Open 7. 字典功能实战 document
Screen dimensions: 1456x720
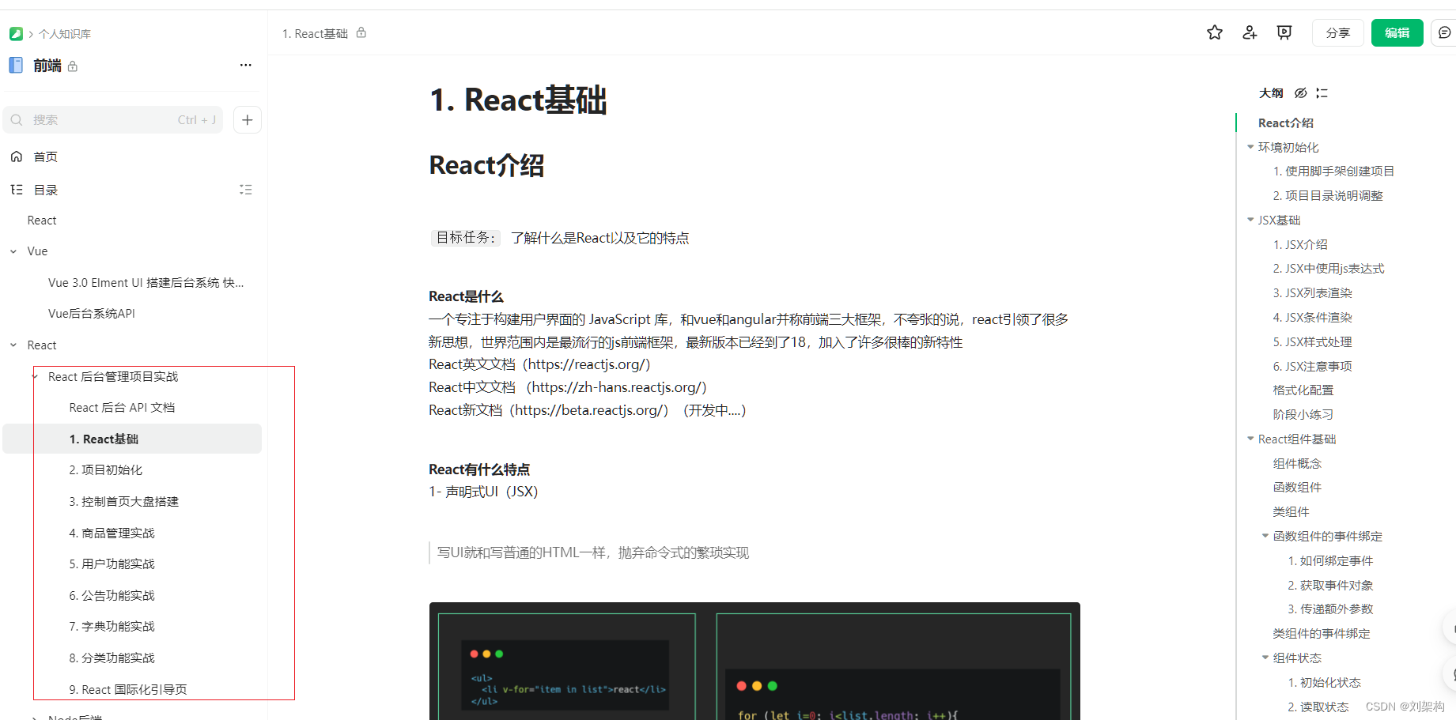pos(112,627)
